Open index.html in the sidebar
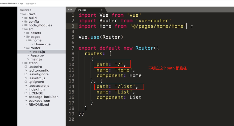 pyautogui.click(x=37, y=89)
